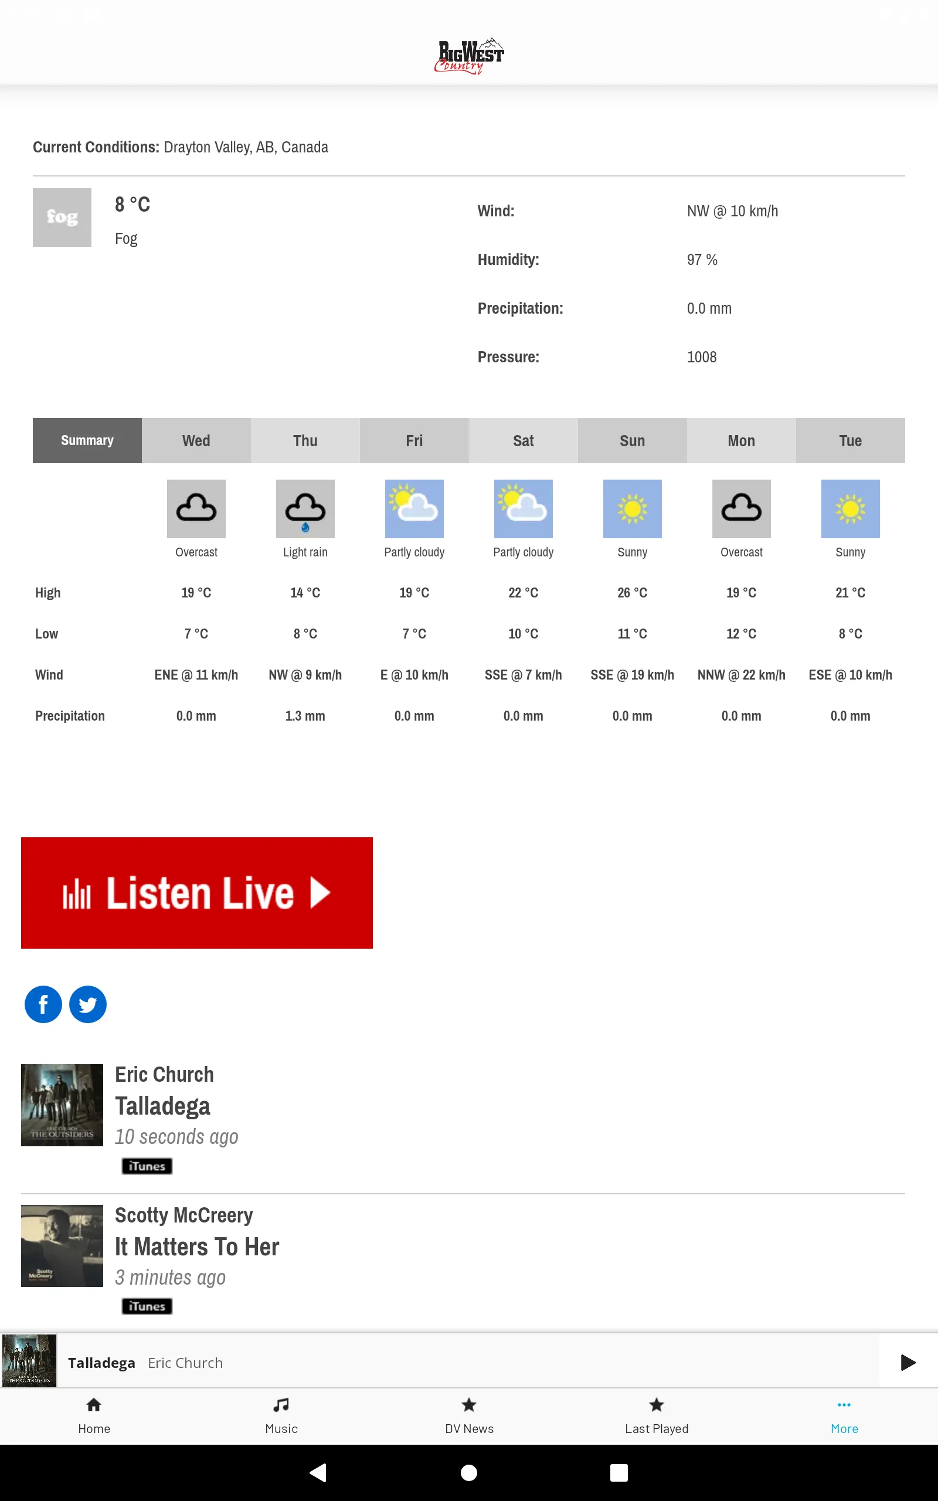
Task: Click Thursday's Light rain weather icon
Action: 305,508
